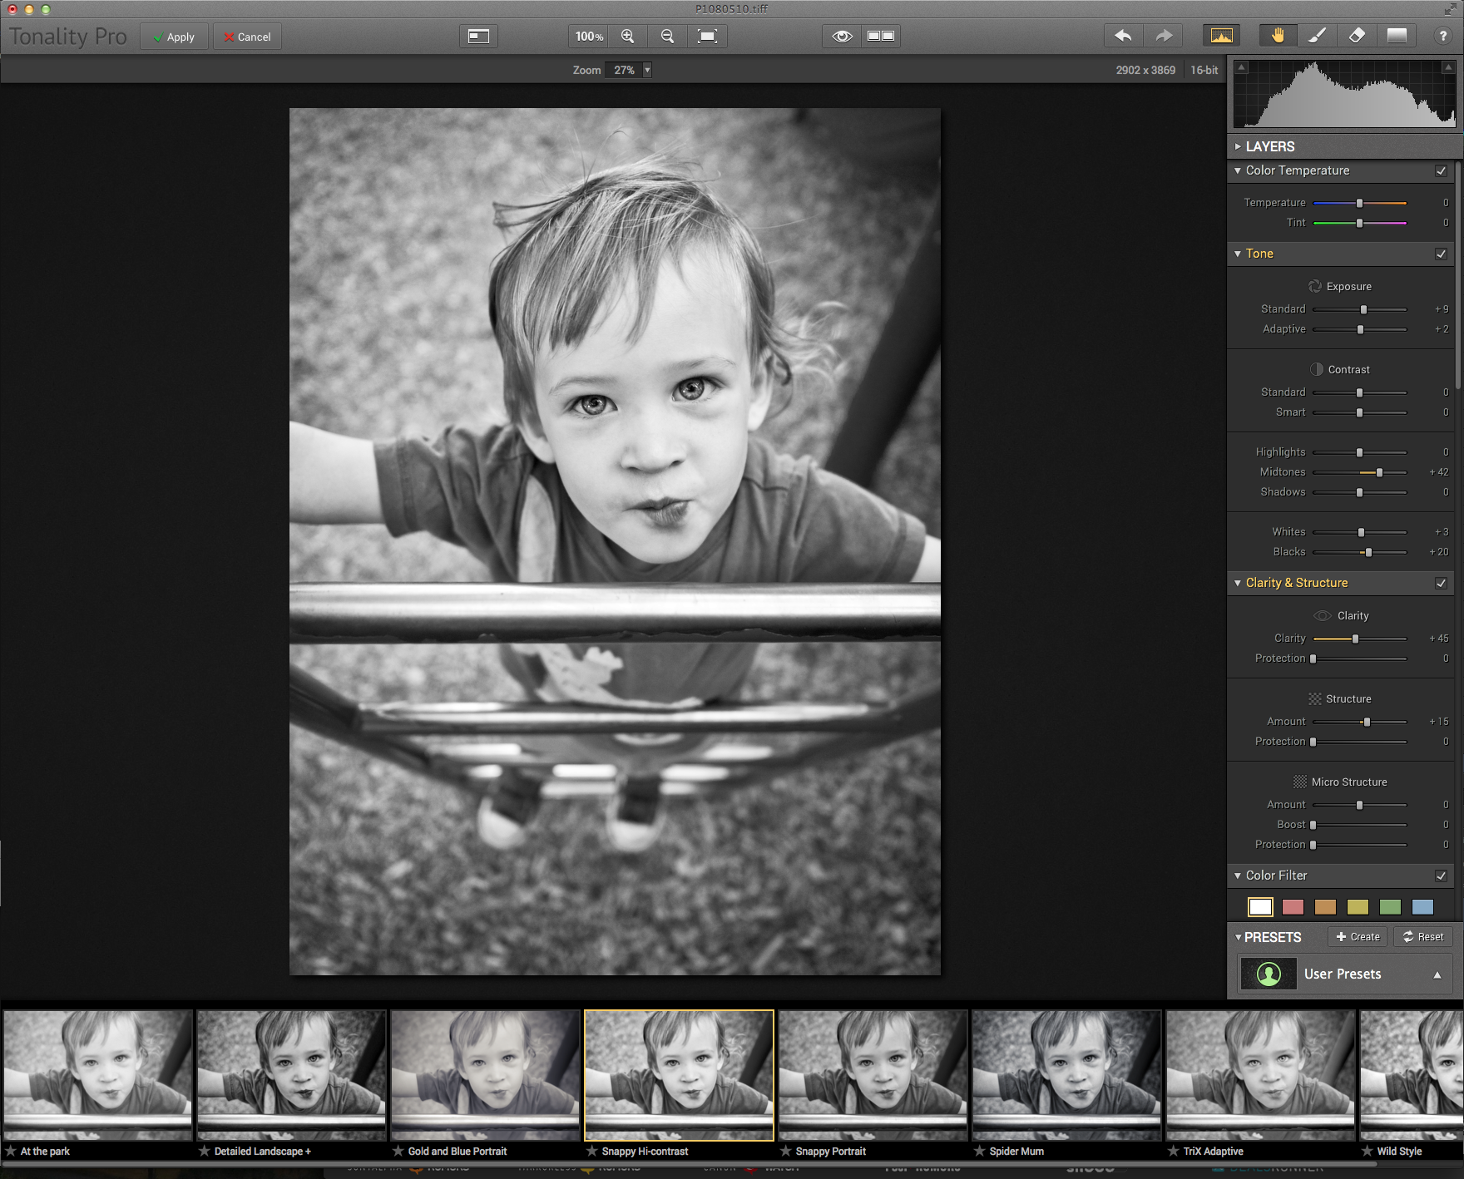Toggle the histogram display icon
The height and width of the screenshot is (1179, 1464).
1221,36
